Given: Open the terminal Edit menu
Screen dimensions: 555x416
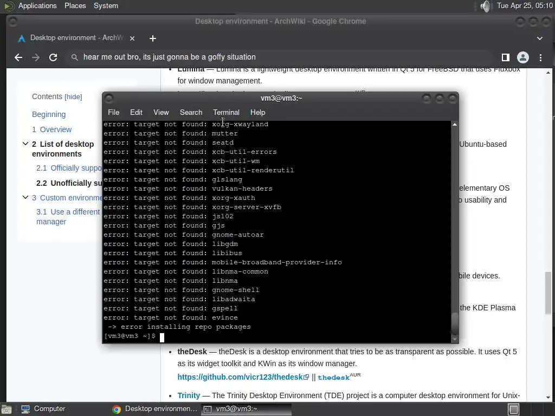Looking at the screenshot, I should pyautogui.click(x=136, y=112).
